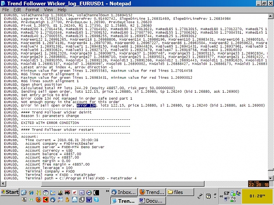Click the vertical scrollbar down arrow

tap(270, 178)
